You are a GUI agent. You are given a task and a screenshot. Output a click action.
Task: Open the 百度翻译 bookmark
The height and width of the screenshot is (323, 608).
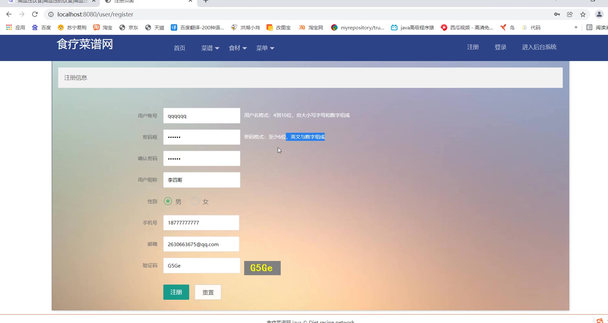197,27
